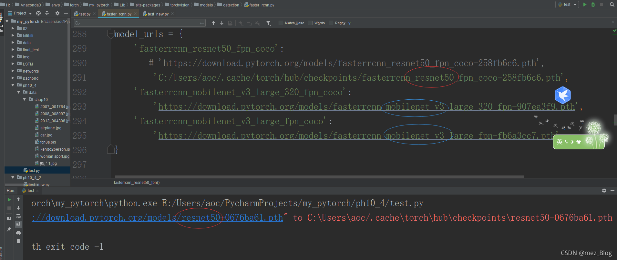Image resolution: width=617 pixels, height=260 pixels.
Task: Debug the test configuration with bug icon
Action: (593, 5)
